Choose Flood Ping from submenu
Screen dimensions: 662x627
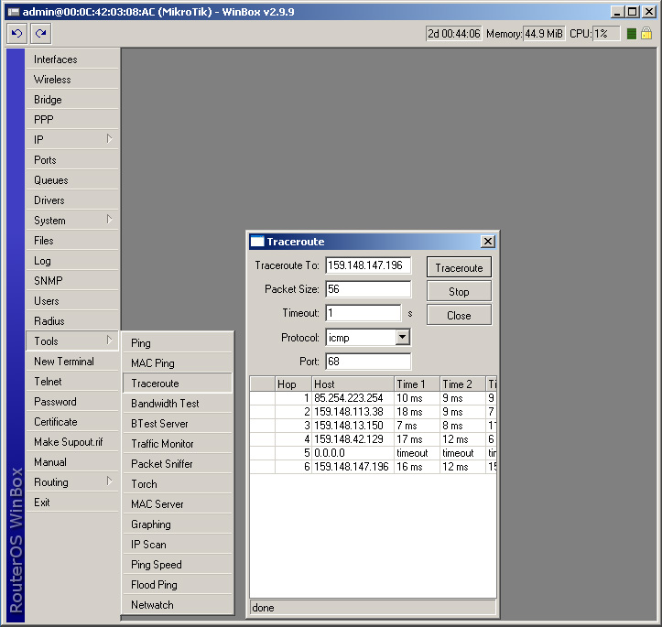tap(178, 585)
